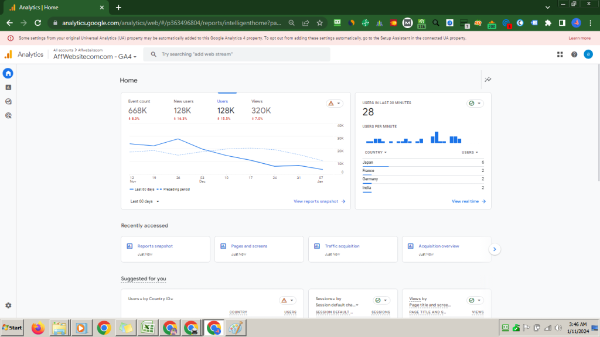Click the Learn more link in banner

(x=579, y=38)
